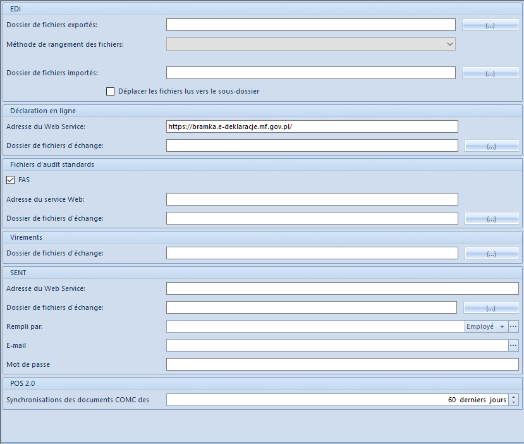Click the Rempli par label
524x444 pixels.
point(25,326)
